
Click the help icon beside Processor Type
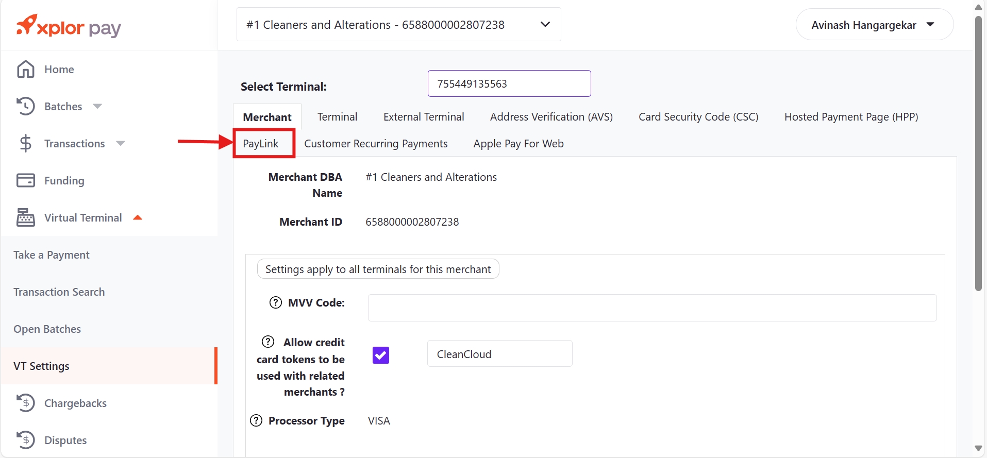(x=256, y=420)
